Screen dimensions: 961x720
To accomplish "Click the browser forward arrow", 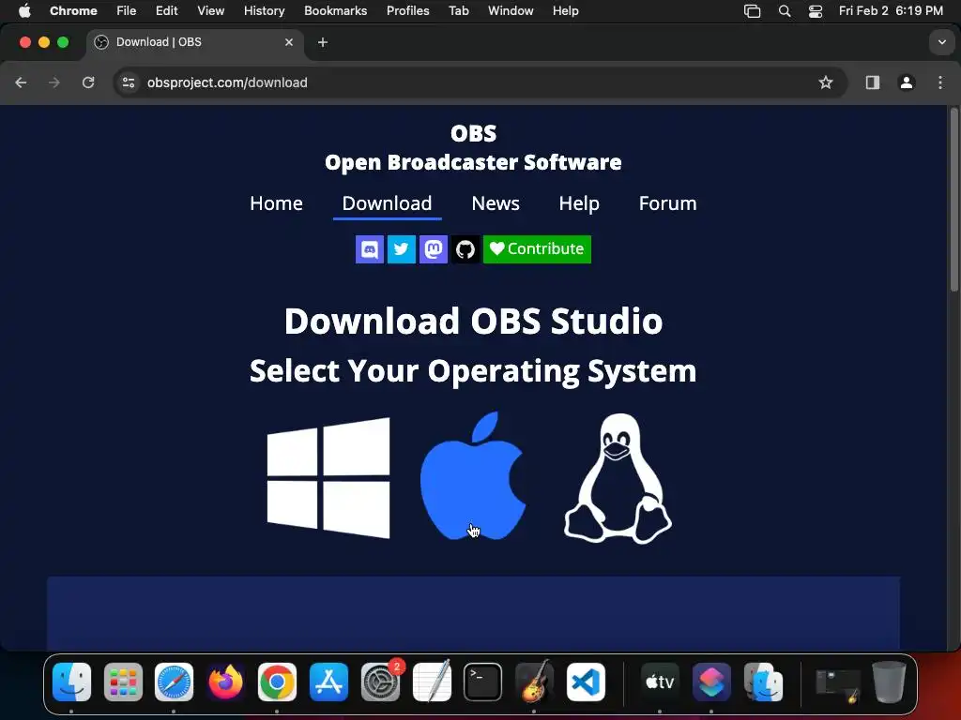I will pos(54,82).
